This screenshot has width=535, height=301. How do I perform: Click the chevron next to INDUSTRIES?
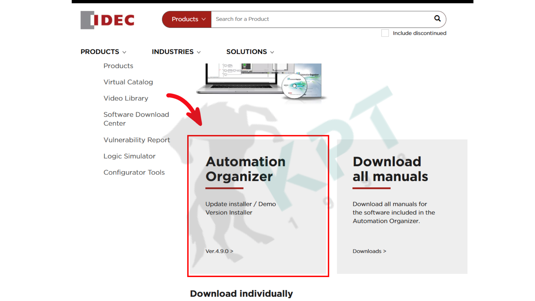pyautogui.click(x=199, y=52)
